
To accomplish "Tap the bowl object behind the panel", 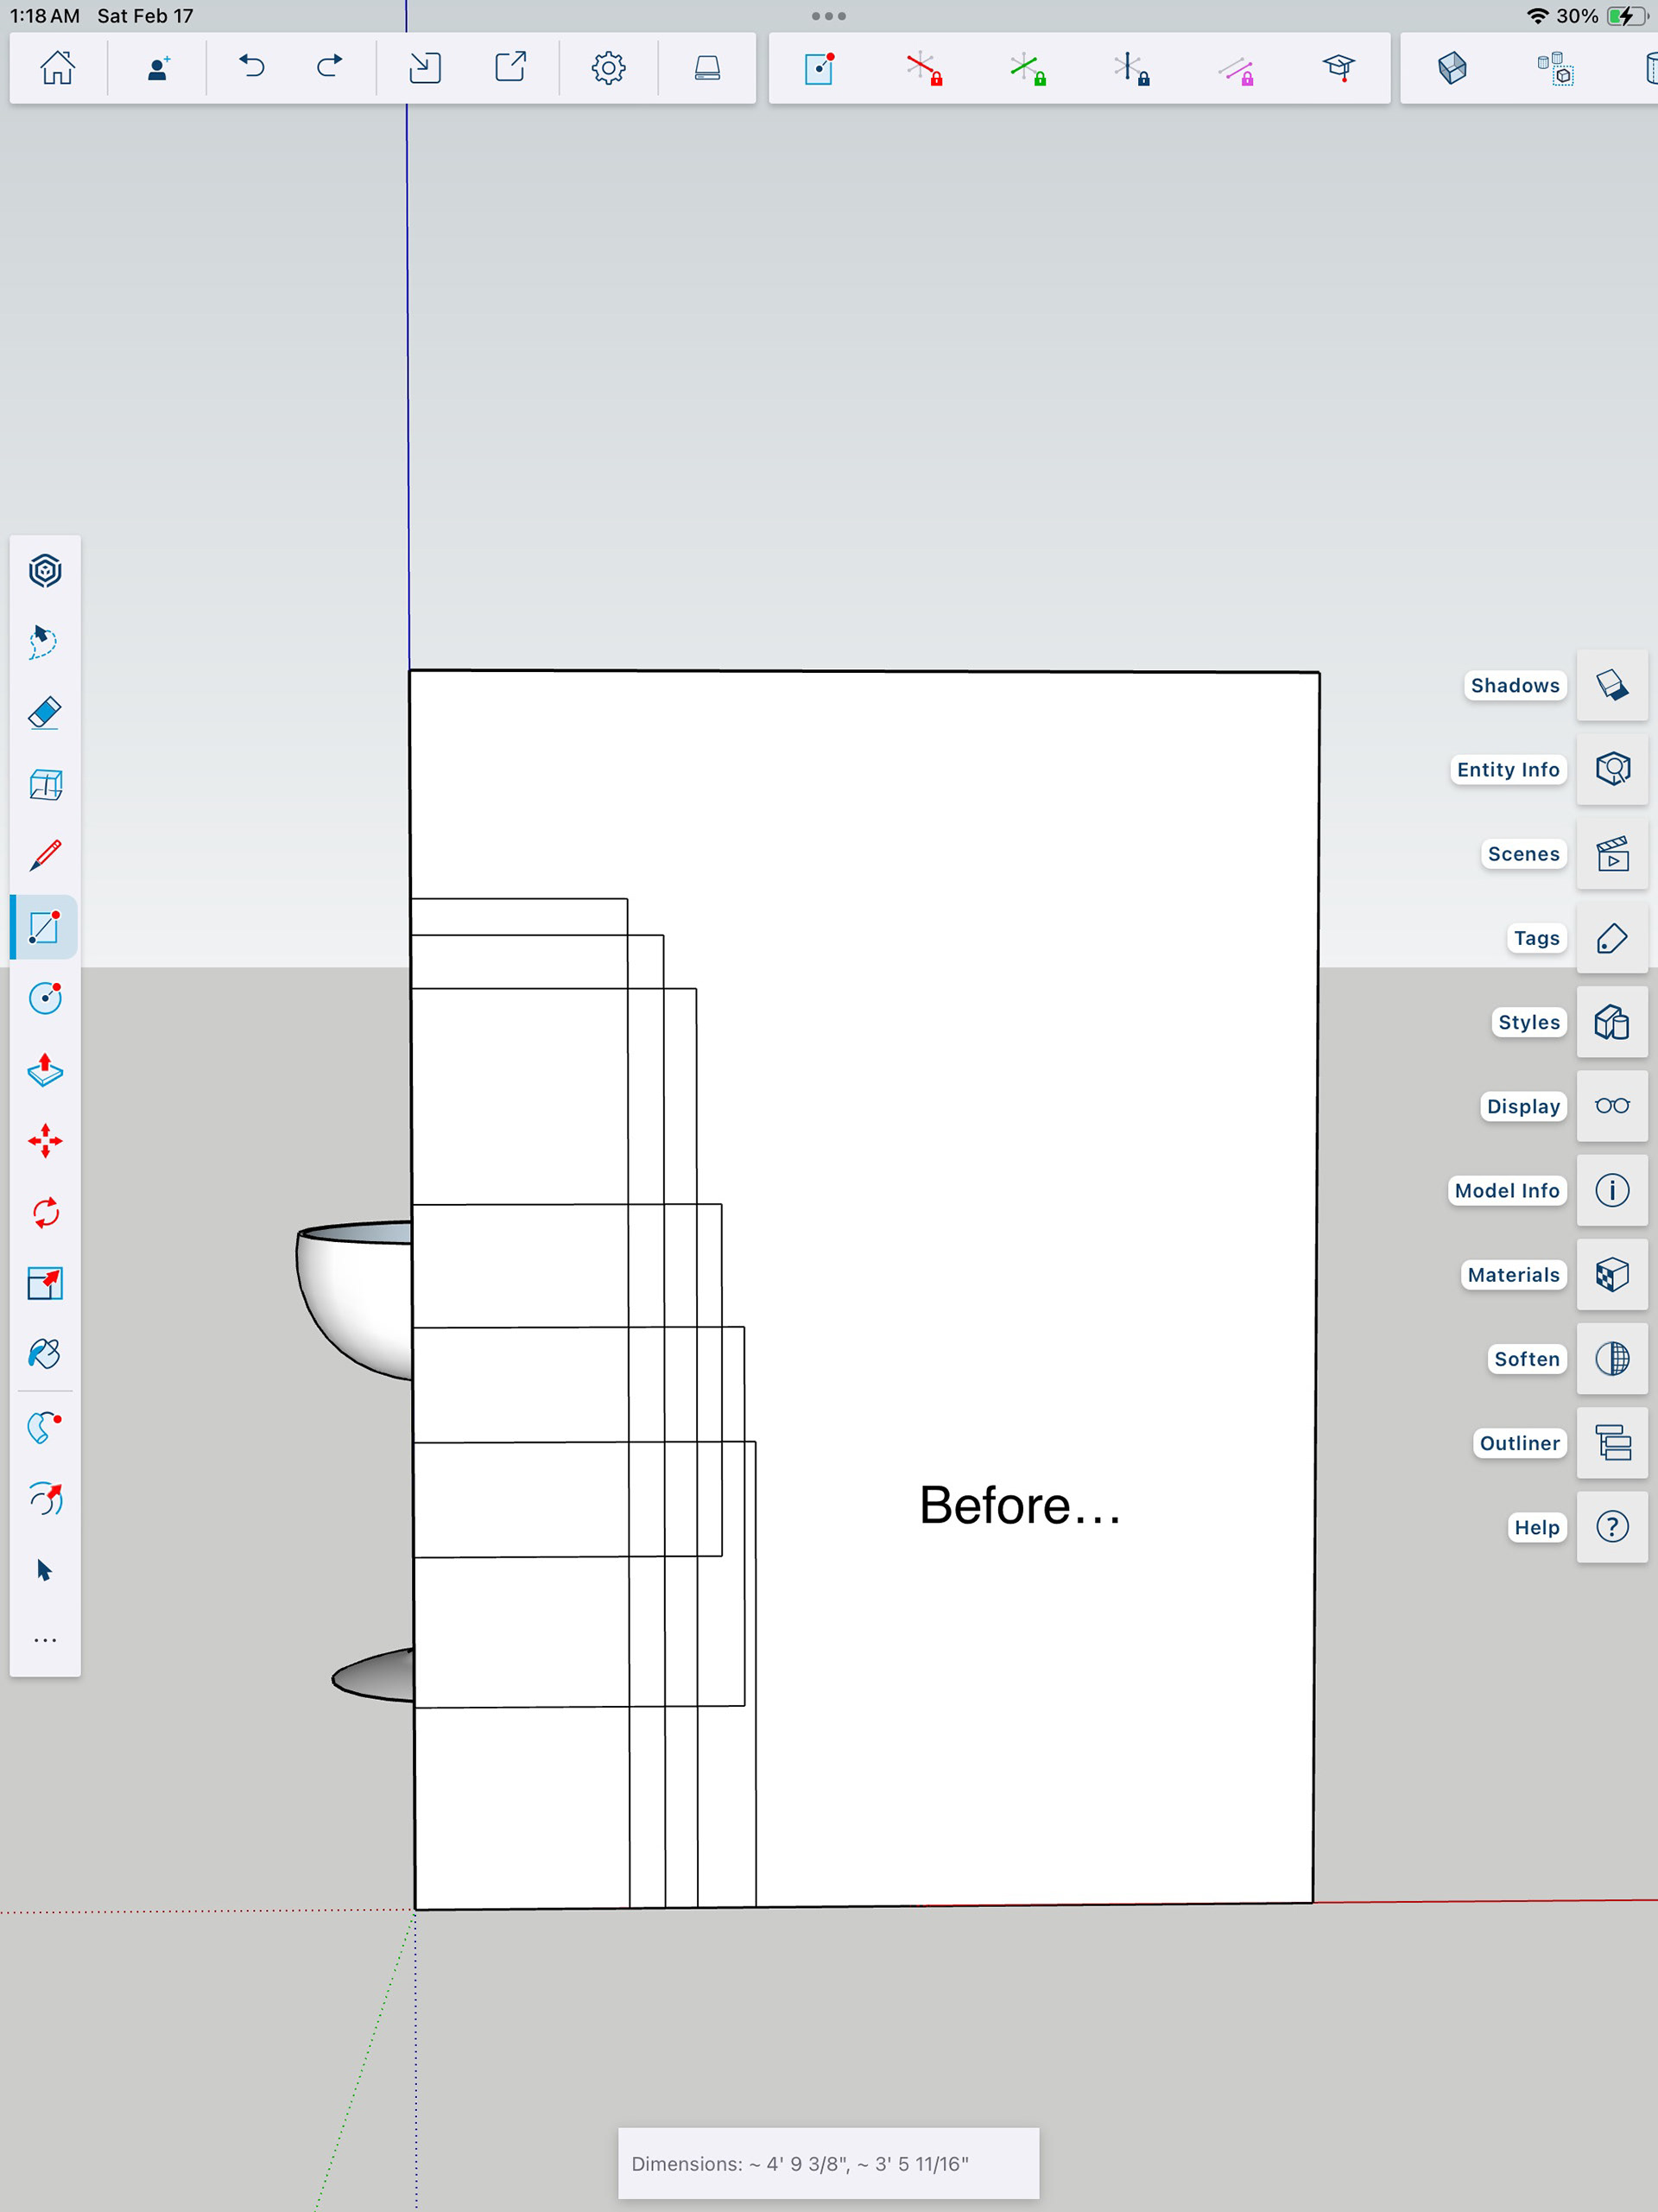I will (355, 1299).
